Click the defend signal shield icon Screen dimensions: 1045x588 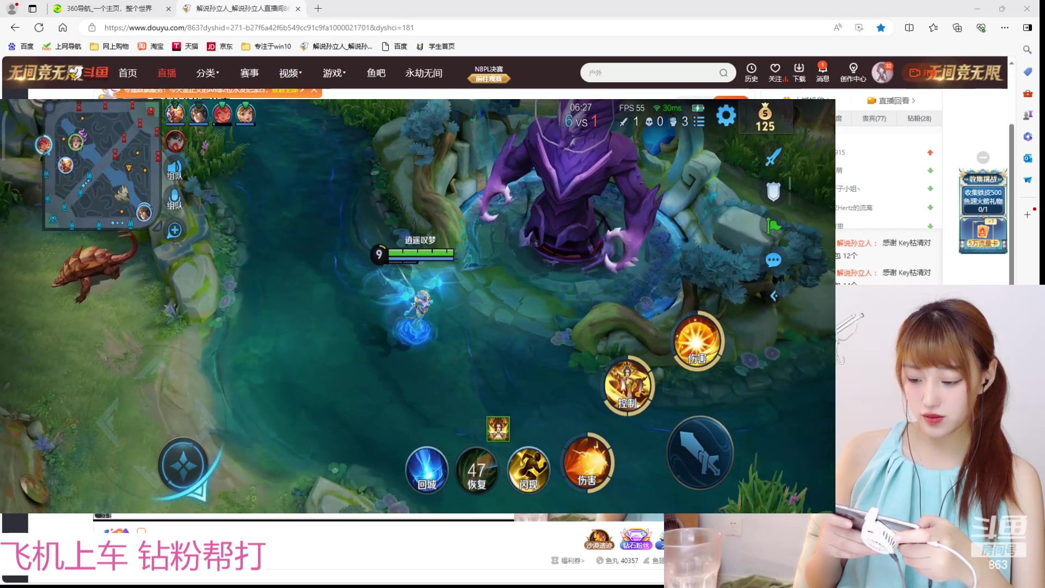pyautogui.click(x=773, y=191)
